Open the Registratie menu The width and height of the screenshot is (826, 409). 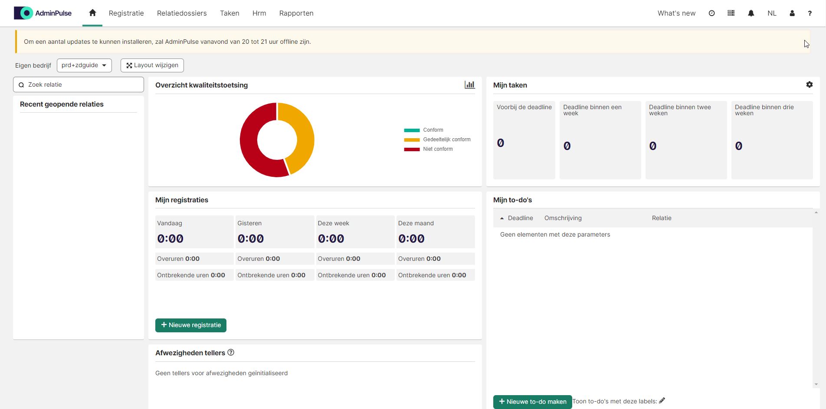(x=126, y=13)
